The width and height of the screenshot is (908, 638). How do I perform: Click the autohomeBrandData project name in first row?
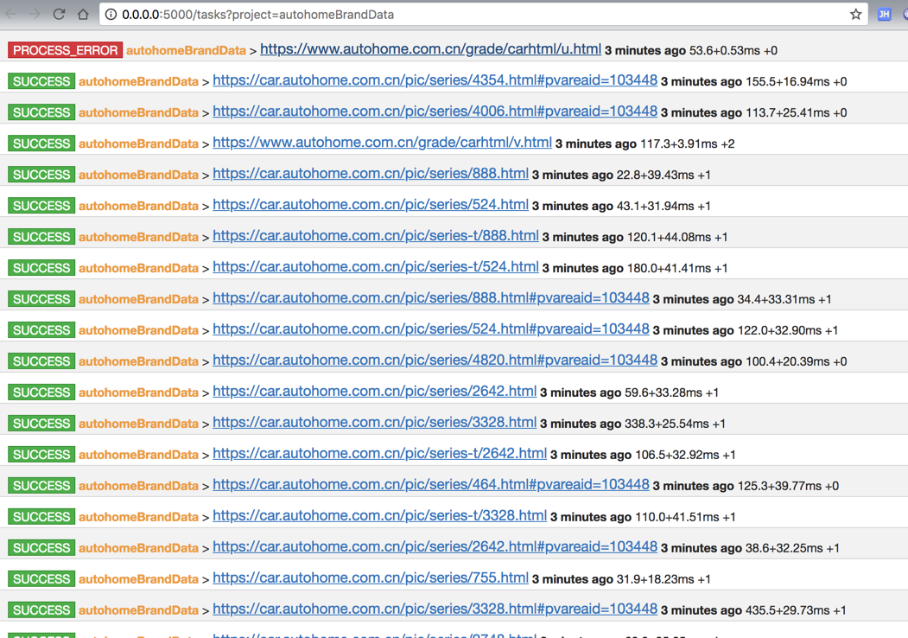186,50
